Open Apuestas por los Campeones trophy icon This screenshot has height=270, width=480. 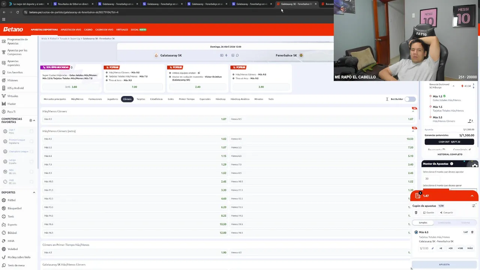(x=4, y=52)
